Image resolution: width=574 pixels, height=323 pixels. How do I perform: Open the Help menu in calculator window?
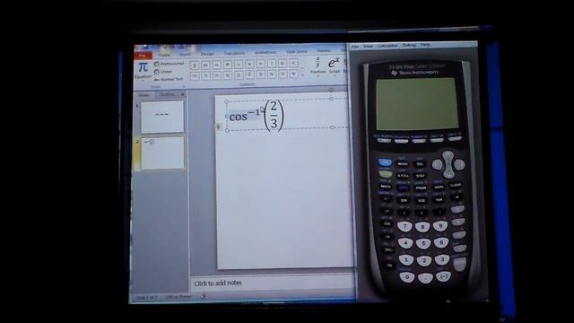click(x=425, y=45)
